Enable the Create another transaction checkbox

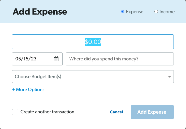point(15,112)
